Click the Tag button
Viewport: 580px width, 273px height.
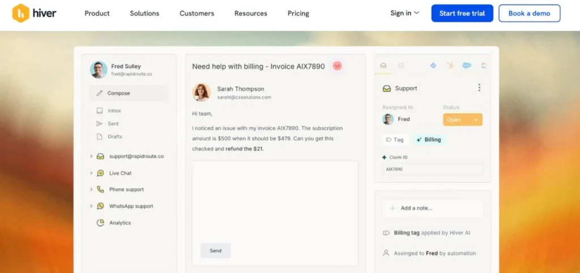click(395, 140)
